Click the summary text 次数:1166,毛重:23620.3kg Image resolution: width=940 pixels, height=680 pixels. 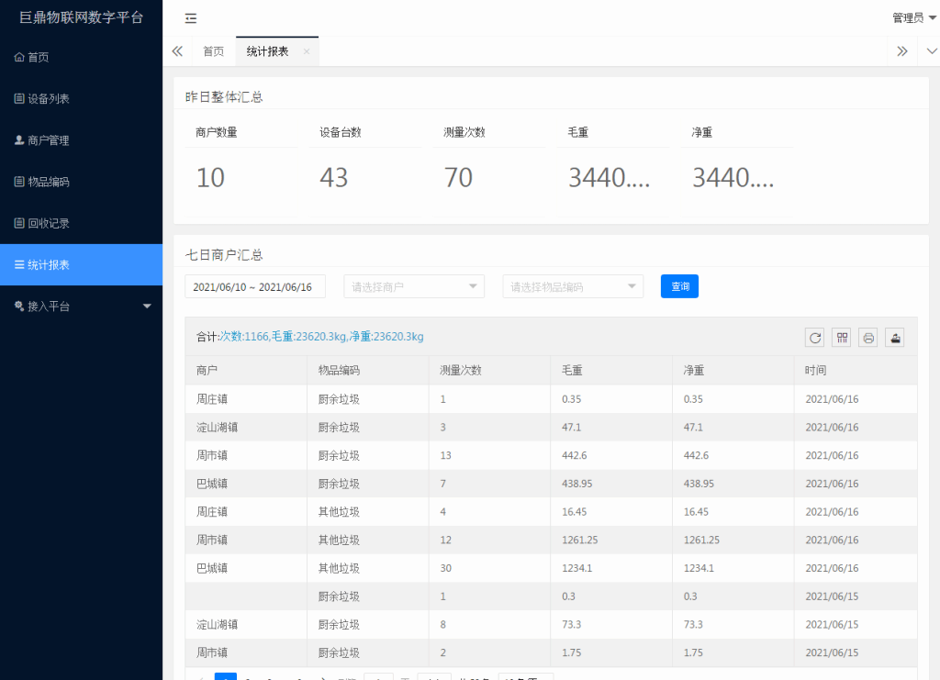[x=283, y=337]
